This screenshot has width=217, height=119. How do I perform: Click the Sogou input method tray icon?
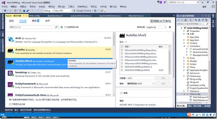pyautogui.click(x=189, y=115)
